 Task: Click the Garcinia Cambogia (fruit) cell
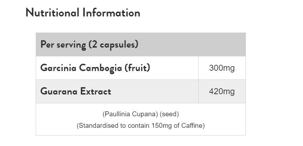(x=117, y=68)
